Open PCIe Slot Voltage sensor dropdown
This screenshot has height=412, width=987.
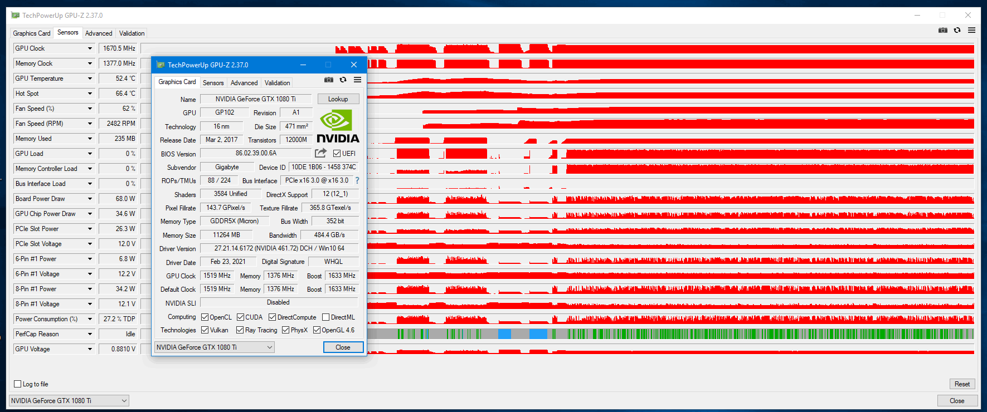90,244
